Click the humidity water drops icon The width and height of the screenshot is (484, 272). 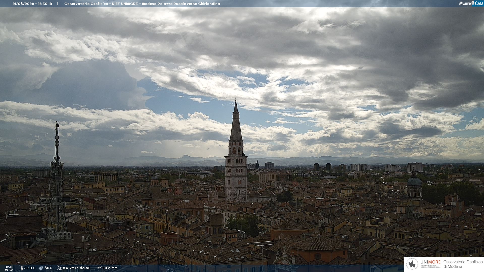(x=41, y=268)
